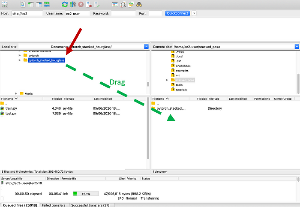The image size is (300, 207).
Task: Click the .local question mark icon
Action: click(173, 56)
